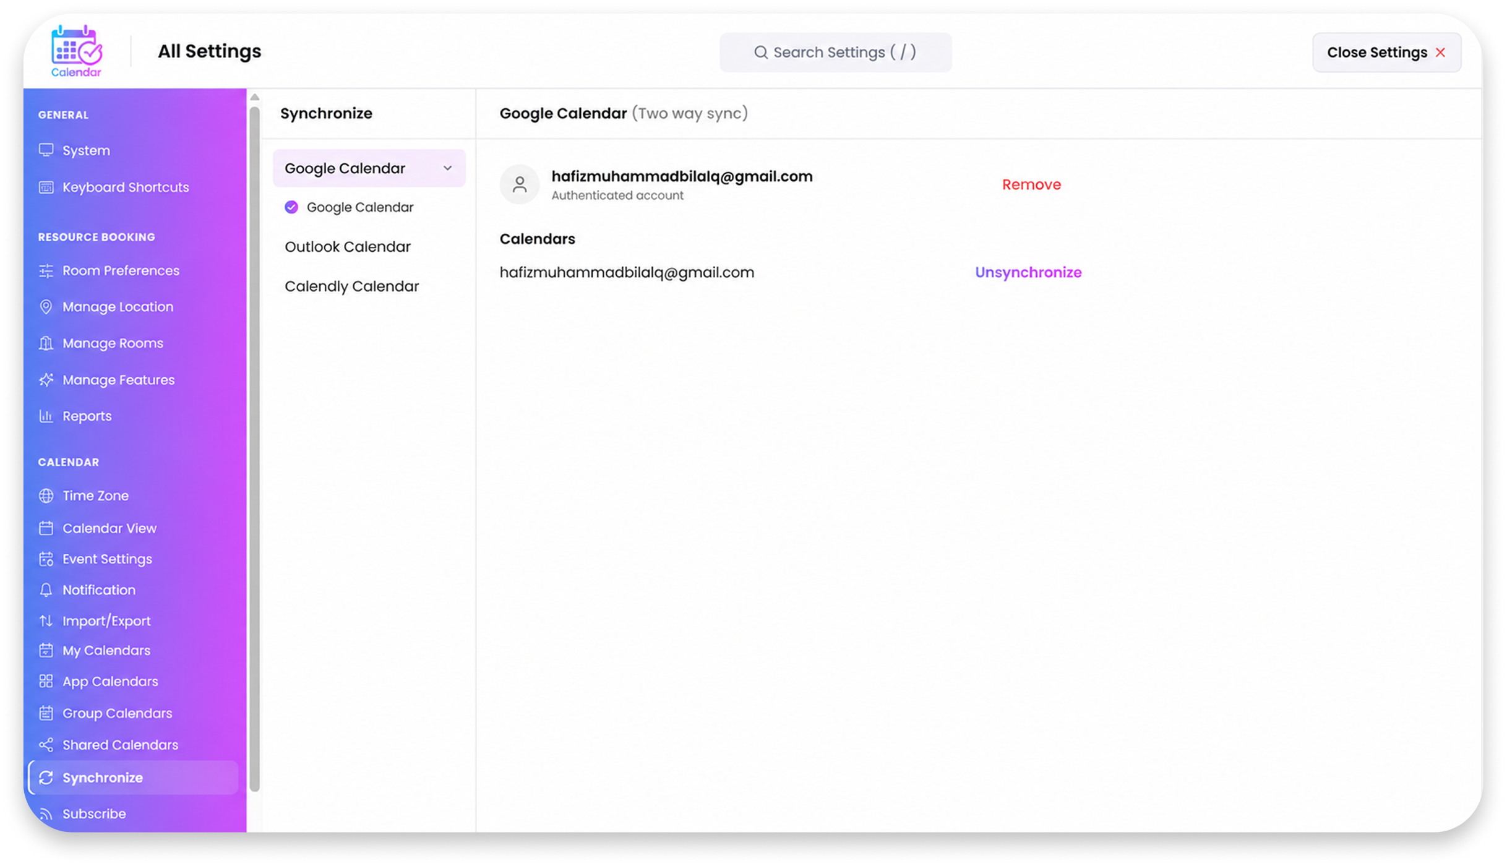This screenshot has width=1507, height=866.
Task: Click the Time Zone globe icon
Action: [46, 495]
